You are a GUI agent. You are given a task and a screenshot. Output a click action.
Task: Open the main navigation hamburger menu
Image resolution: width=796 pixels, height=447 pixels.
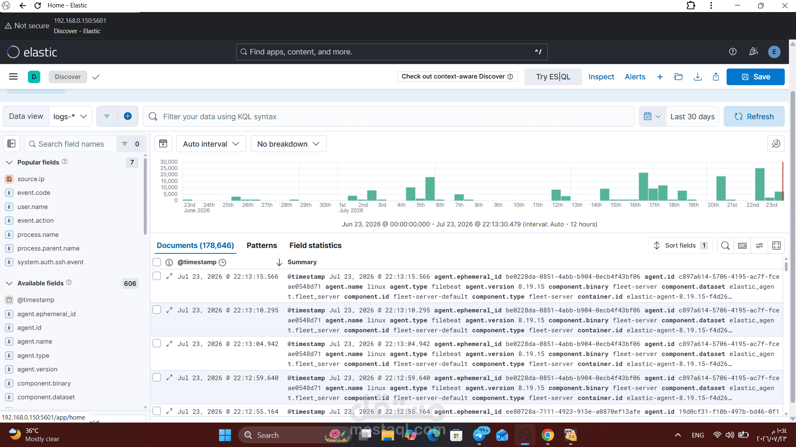pos(13,76)
